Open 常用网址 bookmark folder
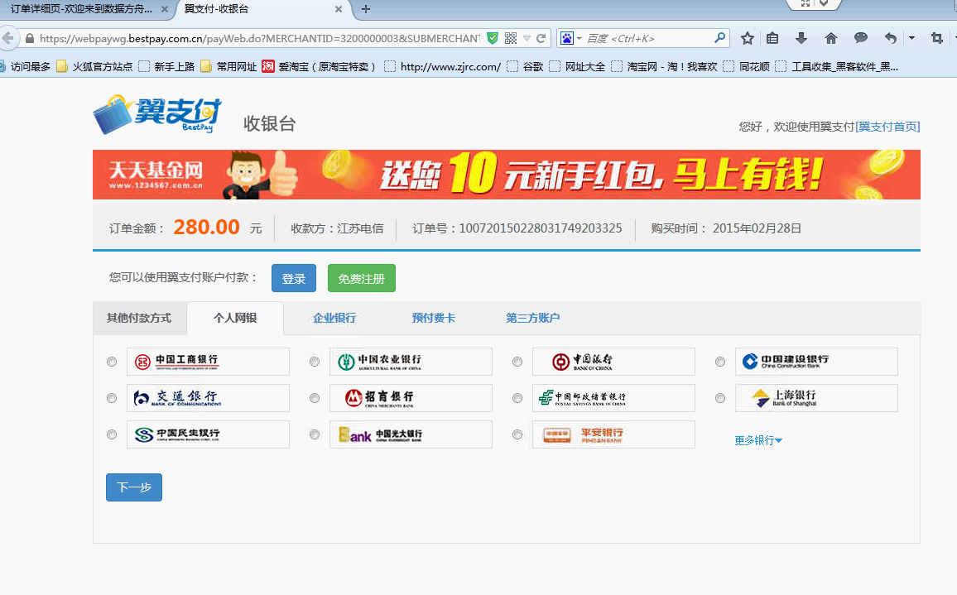Viewport: 957px width, 595px height. click(228, 66)
